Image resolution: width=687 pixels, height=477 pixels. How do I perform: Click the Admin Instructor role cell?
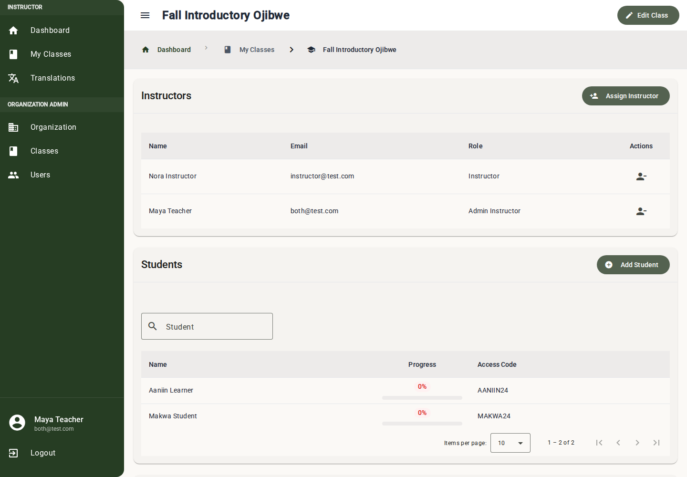pyautogui.click(x=494, y=211)
